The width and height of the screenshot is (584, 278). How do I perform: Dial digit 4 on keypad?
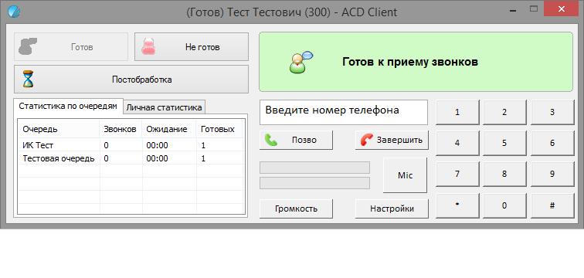coord(457,144)
